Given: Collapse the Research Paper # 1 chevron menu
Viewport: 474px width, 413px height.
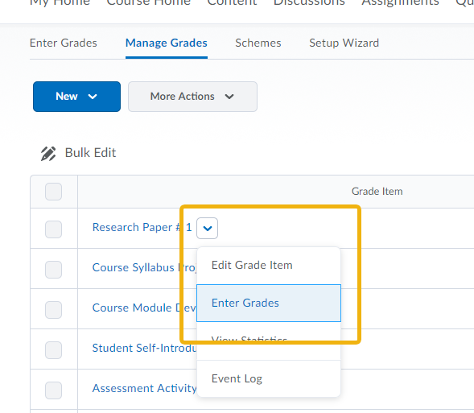Looking at the screenshot, I should 207,229.
